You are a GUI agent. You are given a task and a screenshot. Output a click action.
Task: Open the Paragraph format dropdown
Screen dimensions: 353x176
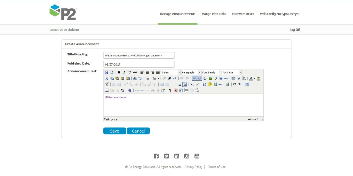(x=191, y=72)
